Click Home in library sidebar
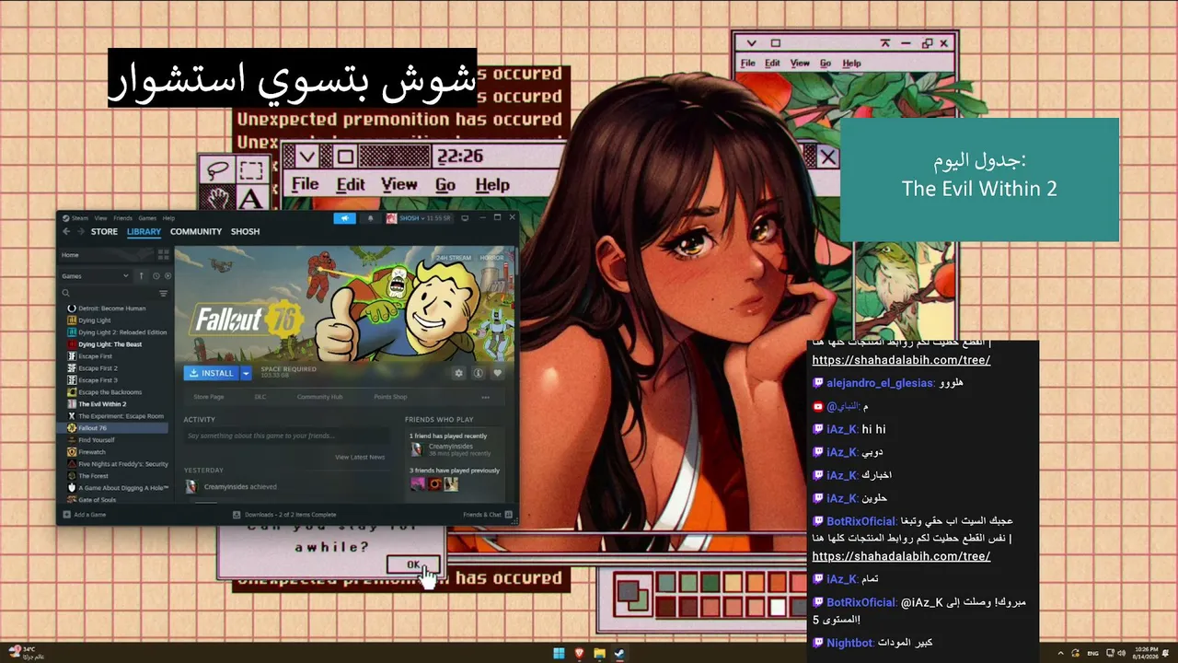Screen dimensions: 1178x663 (x=70, y=255)
